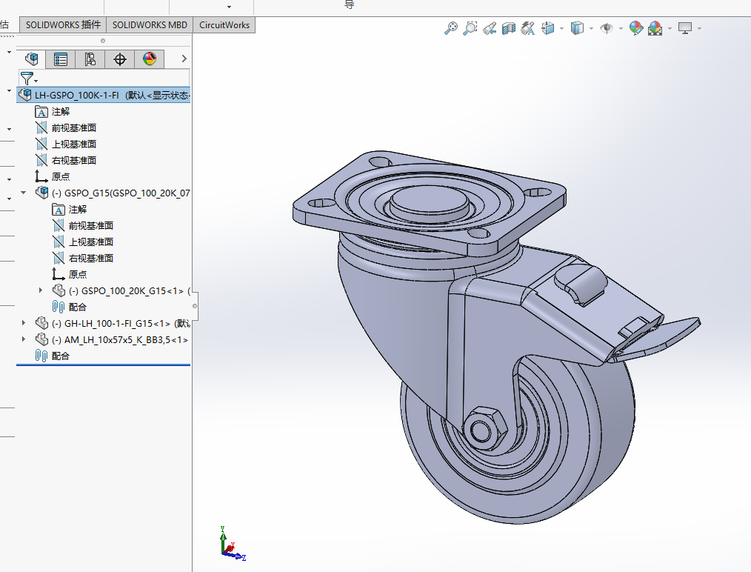The width and height of the screenshot is (751, 572).
Task: Open the Section View tool
Action: [x=508, y=28]
